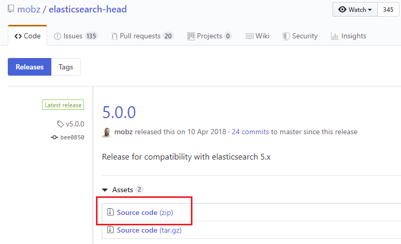Viewport: 401px width, 244px height.
Task: Select the Releases button
Action: coord(30,67)
